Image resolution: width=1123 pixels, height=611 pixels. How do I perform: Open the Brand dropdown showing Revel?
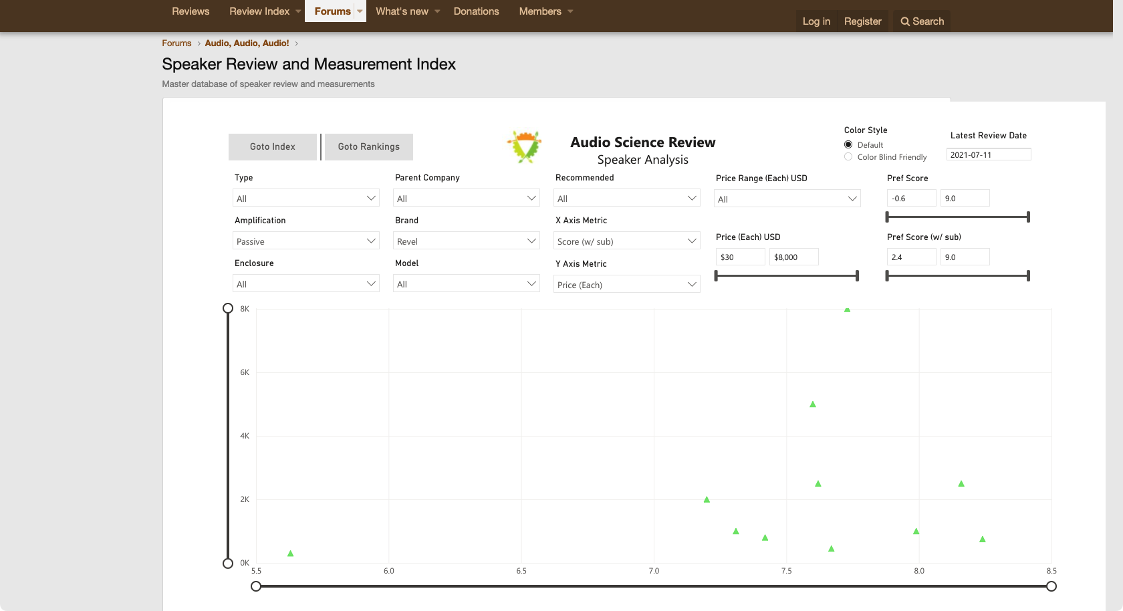coord(467,241)
